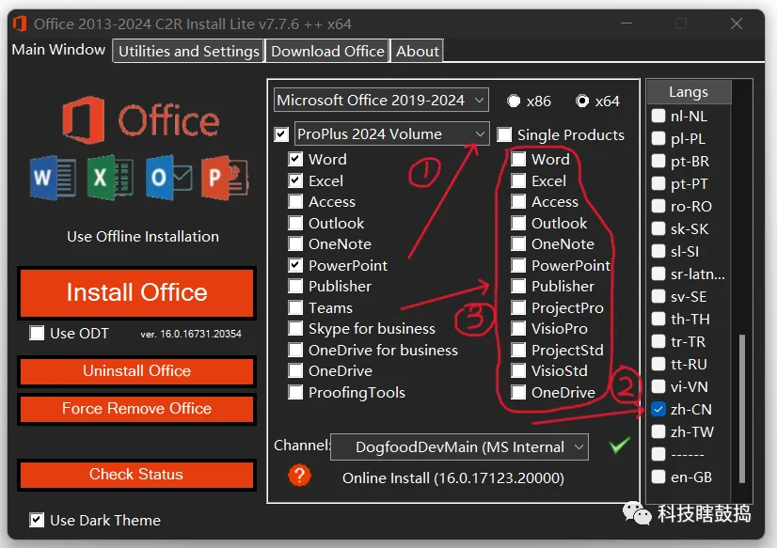Click the Office logo icon in title bar

tap(20, 23)
